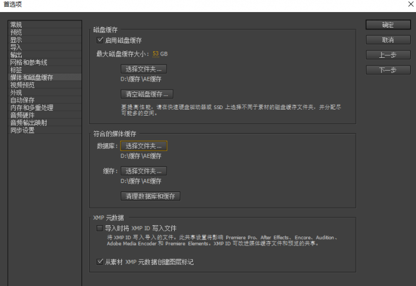Go to next page with 下一步

(388, 70)
